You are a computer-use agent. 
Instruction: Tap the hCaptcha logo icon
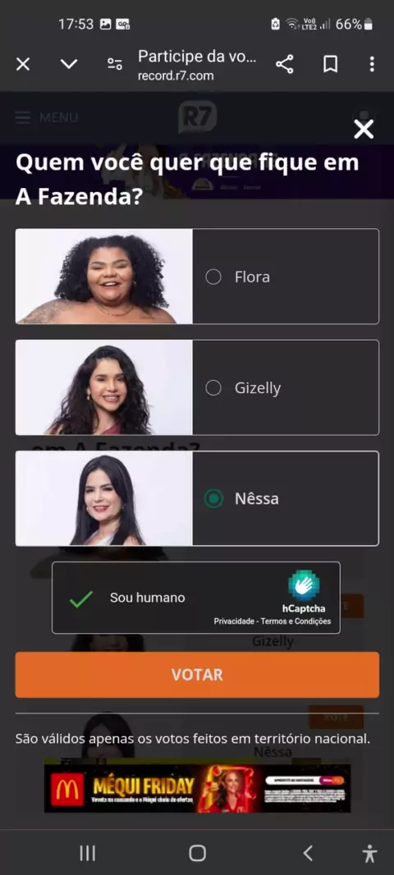(x=304, y=585)
